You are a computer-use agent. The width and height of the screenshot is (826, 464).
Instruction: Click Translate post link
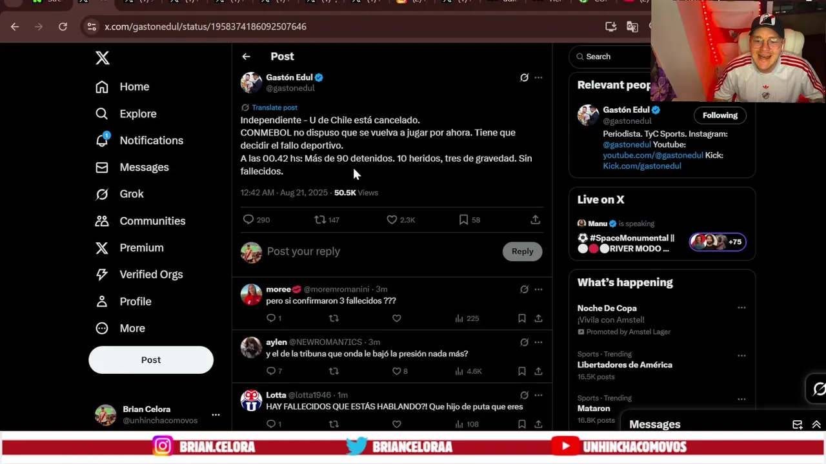pyautogui.click(x=274, y=108)
